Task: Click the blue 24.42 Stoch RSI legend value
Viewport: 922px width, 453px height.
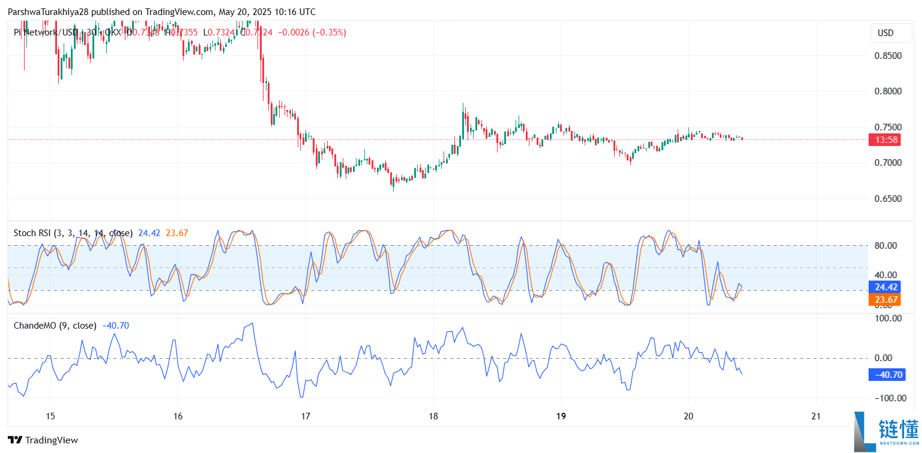Action: coord(149,233)
